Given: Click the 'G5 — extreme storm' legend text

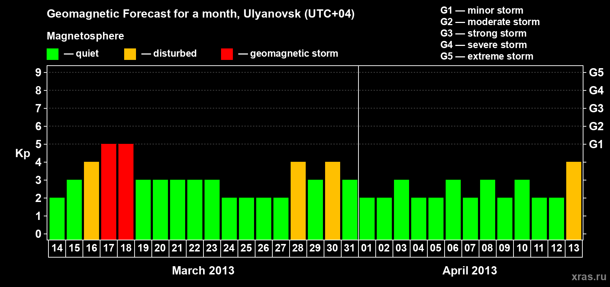Looking at the screenshot, I should [x=487, y=56].
